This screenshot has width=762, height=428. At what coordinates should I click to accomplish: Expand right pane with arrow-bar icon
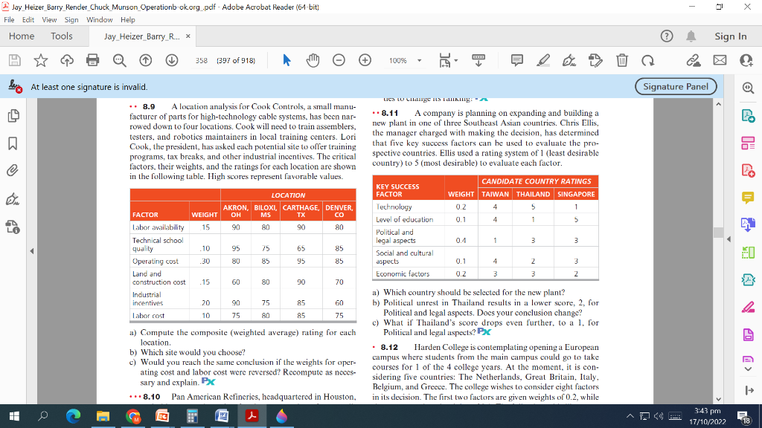[749, 390]
